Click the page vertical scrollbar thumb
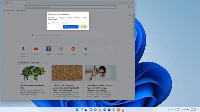 tap(134, 25)
